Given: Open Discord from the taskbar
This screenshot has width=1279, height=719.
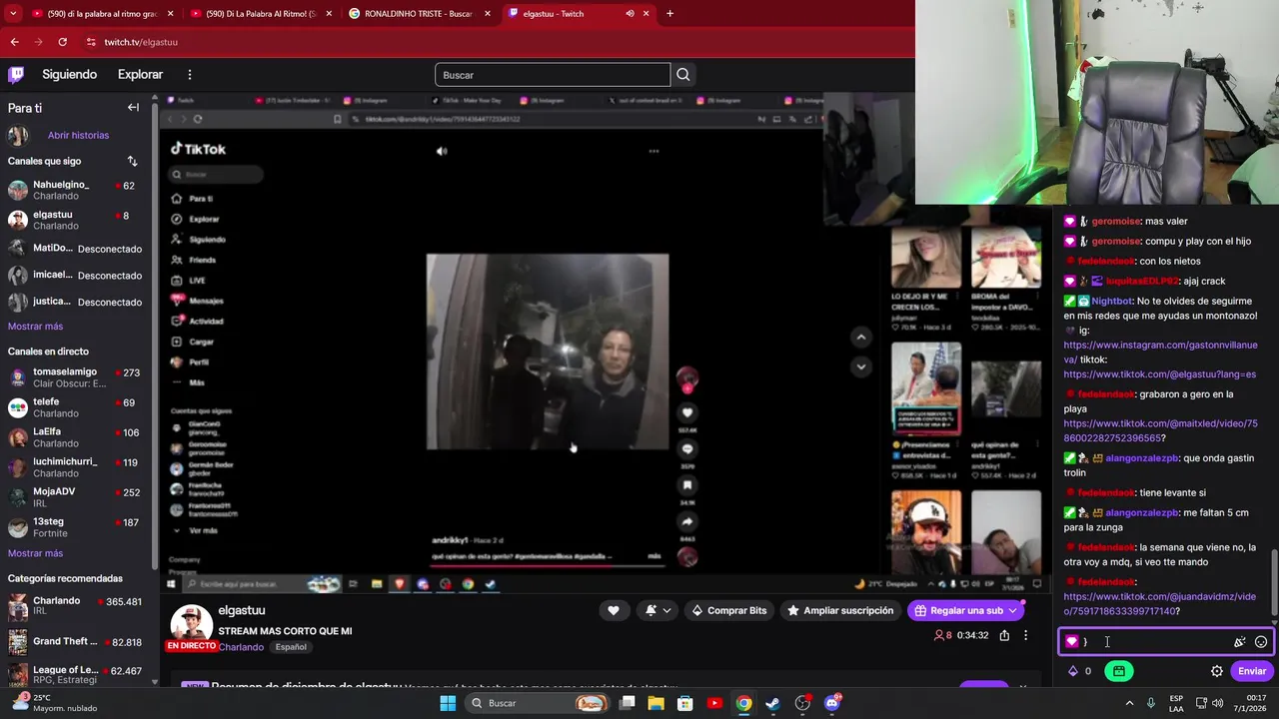Looking at the screenshot, I should tap(831, 703).
